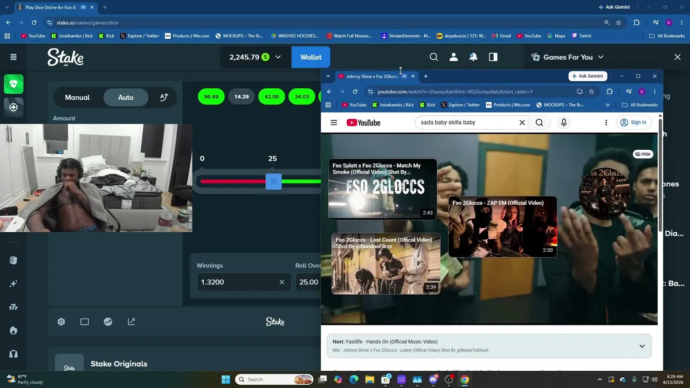Open Stake search magnifier icon
690x388 pixels.
coord(434,57)
